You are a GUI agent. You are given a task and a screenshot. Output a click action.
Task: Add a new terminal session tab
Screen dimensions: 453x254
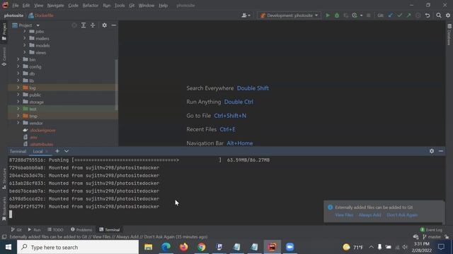click(x=57, y=151)
